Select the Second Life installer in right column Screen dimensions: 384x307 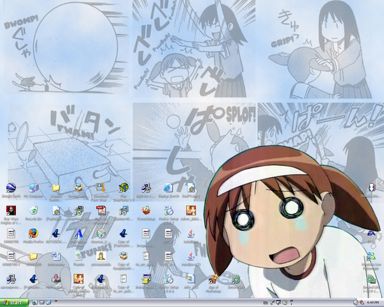tap(371, 279)
